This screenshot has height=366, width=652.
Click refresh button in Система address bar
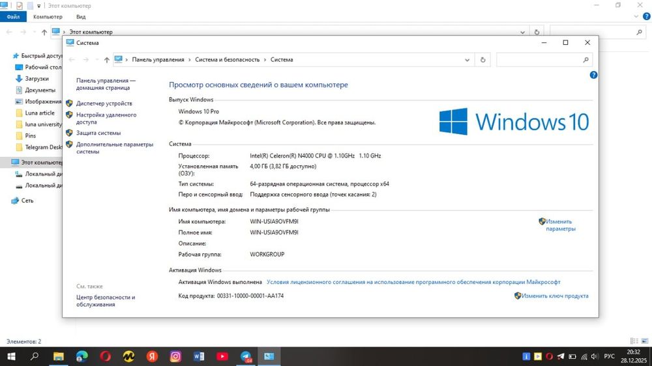[482, 60]
